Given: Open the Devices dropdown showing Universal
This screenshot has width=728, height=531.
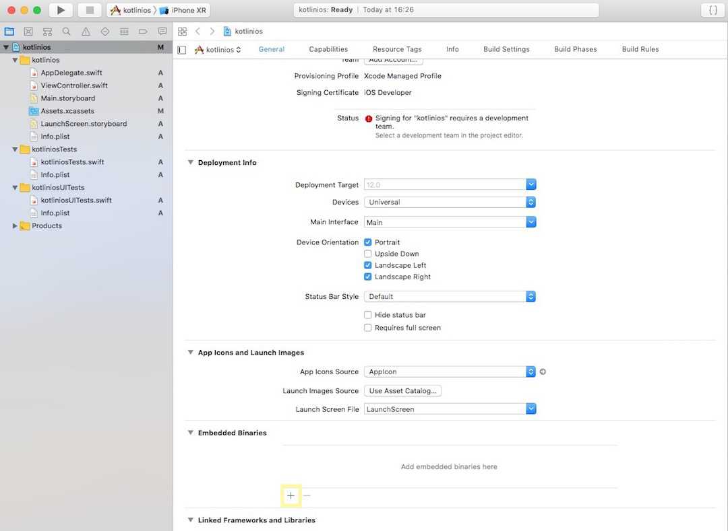Looking at the screenshot, I should click(x=450, y=202).
